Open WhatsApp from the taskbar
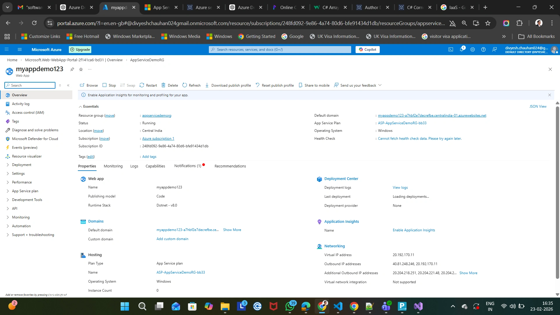 [290, 306]
